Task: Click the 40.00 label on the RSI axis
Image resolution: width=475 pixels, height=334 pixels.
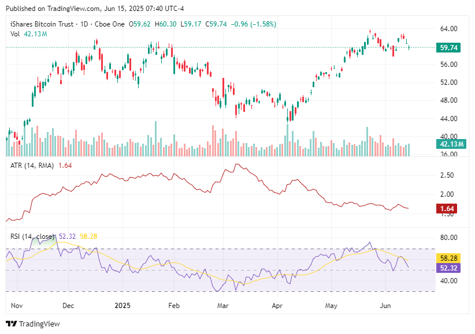Action: tap(448, 281)
